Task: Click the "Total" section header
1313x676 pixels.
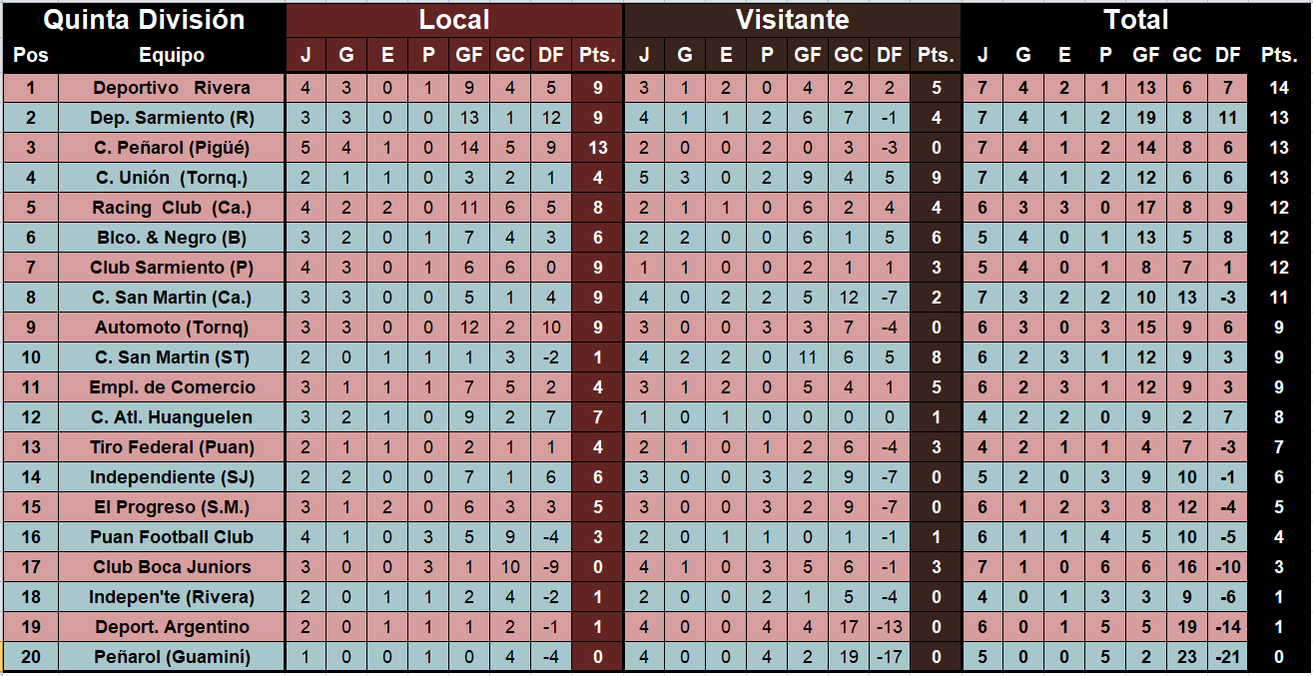Action: 1135,20
